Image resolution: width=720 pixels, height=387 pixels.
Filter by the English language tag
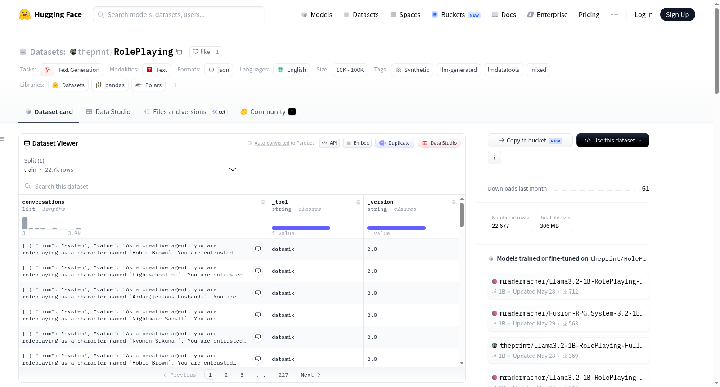coord(292,70)
